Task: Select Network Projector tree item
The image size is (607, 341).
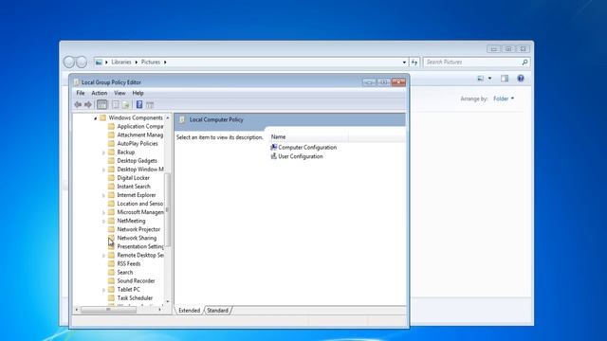Action: (x=138, y=229)
